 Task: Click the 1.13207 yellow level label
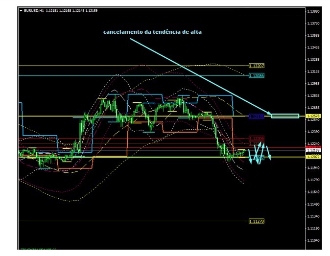[256, 66]
